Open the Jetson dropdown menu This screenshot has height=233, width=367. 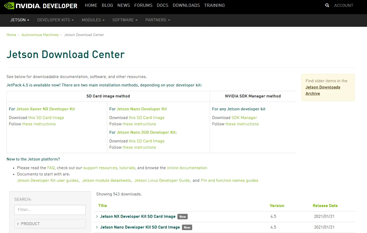[x=20, y=20]
